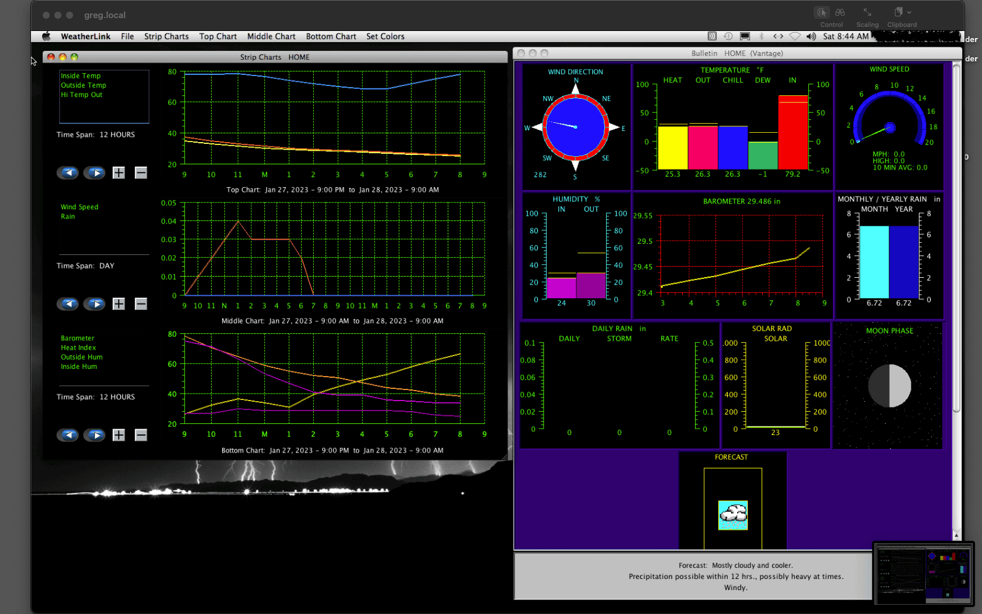
Task: Open the Set Colors menu
Action: [x=385, y=36]
